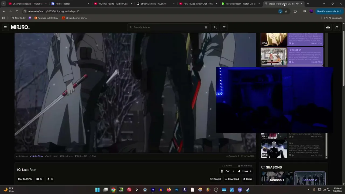Open Firefox from the taskbar
Viewport: 345px width, 194px height.
click(169, 190)
